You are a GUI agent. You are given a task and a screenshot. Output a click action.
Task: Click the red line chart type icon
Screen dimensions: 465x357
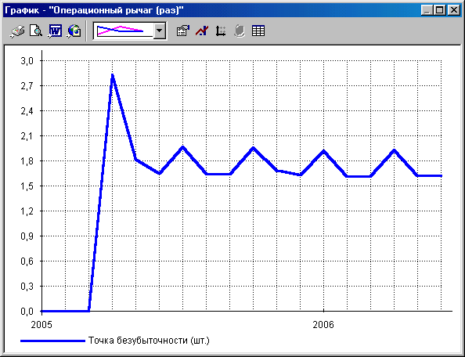pyautogui.click(x=202, y=31)
